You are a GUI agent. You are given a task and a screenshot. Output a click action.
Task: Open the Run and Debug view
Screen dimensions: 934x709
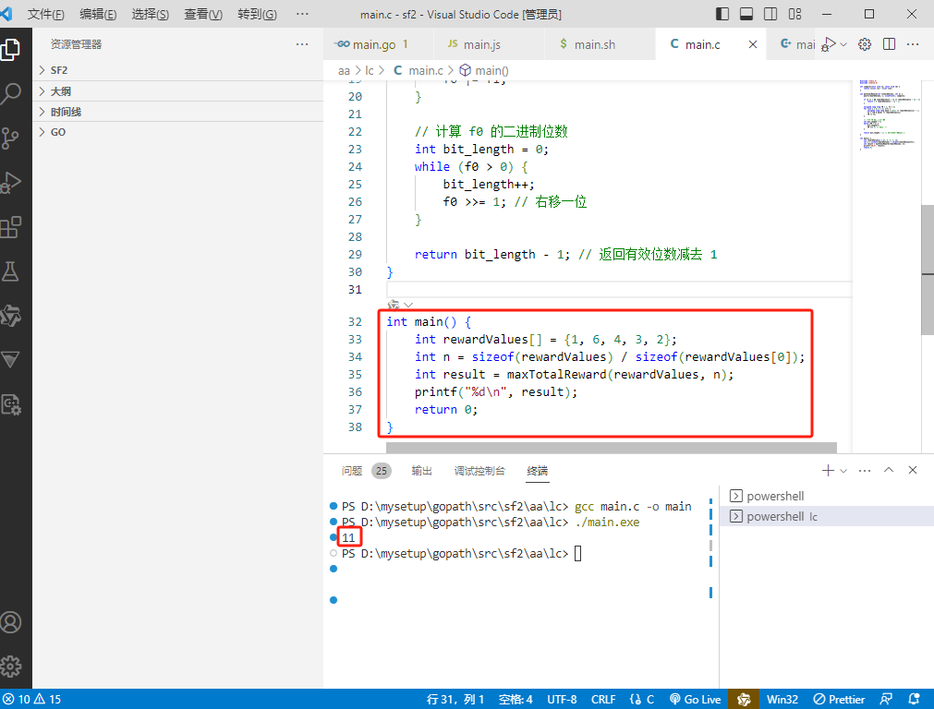[11, 183]
